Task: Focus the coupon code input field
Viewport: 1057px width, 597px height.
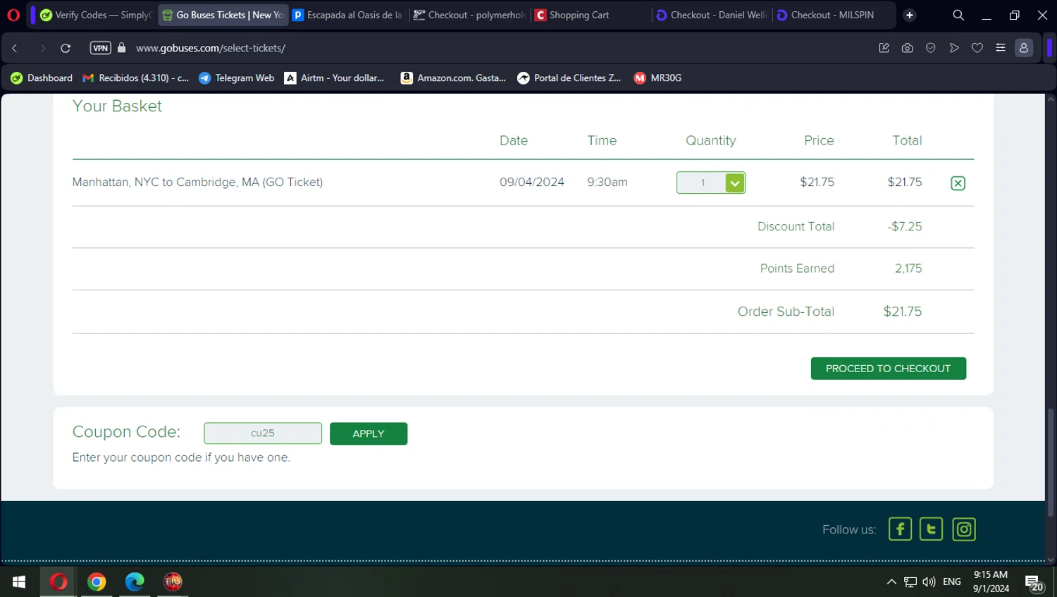Action: (x=263, y=433)
